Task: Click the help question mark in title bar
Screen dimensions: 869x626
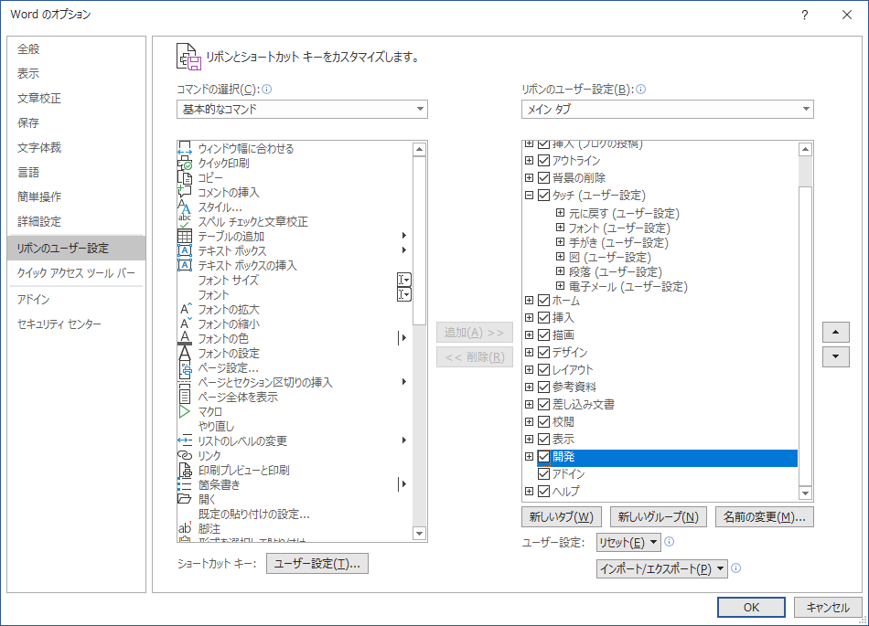Action: point(804,15)
